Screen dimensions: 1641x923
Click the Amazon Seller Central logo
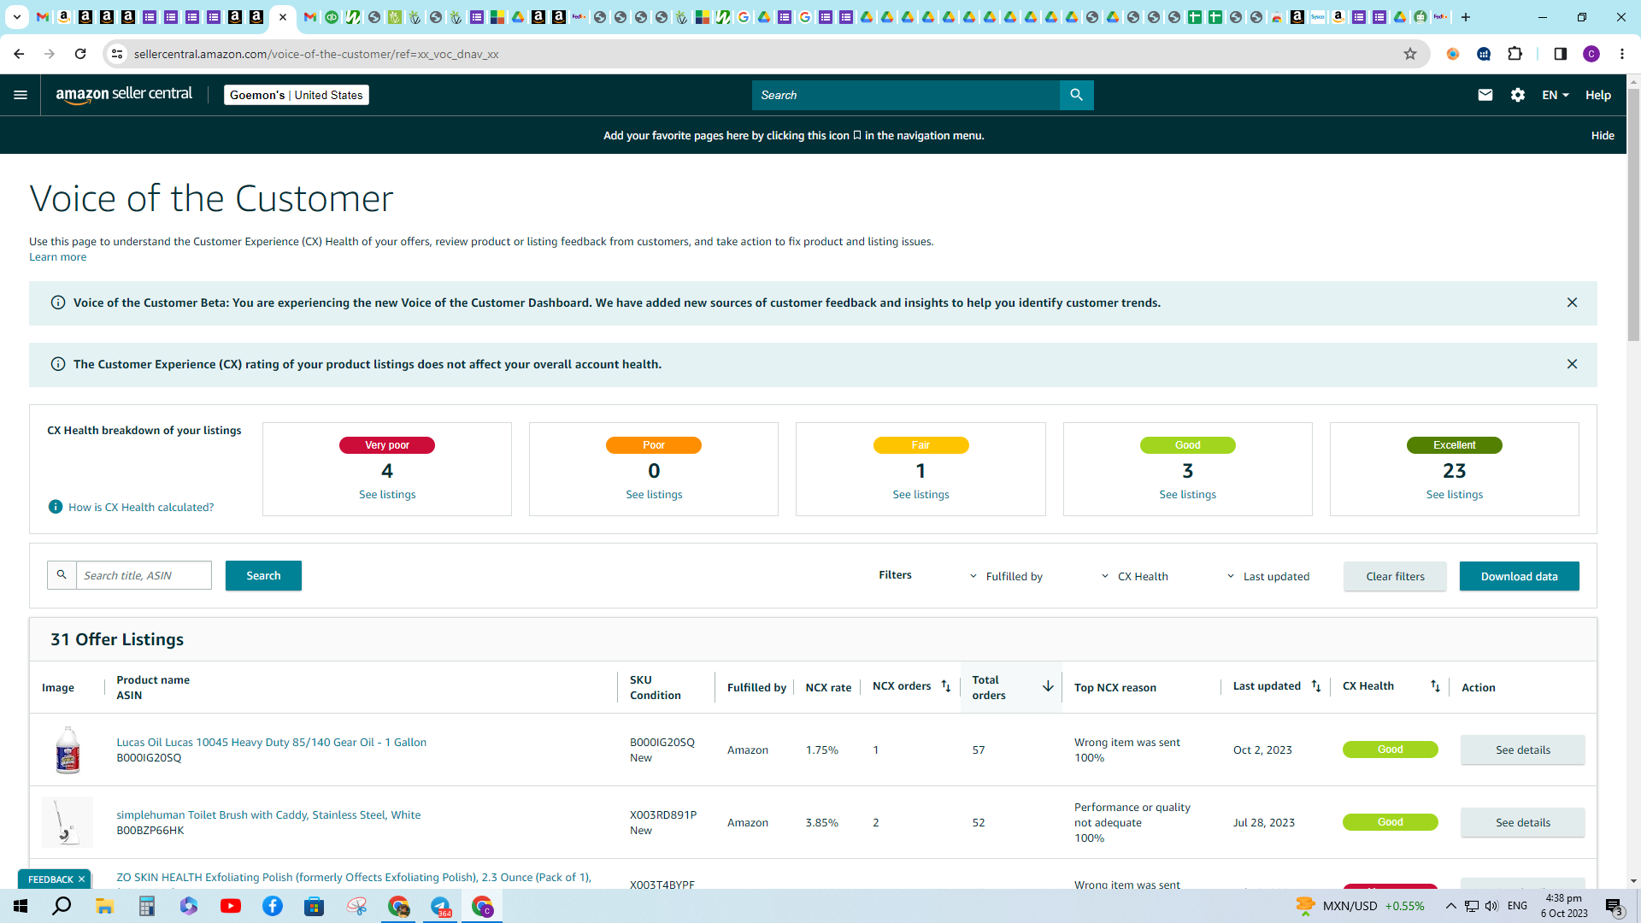point(124,95)
